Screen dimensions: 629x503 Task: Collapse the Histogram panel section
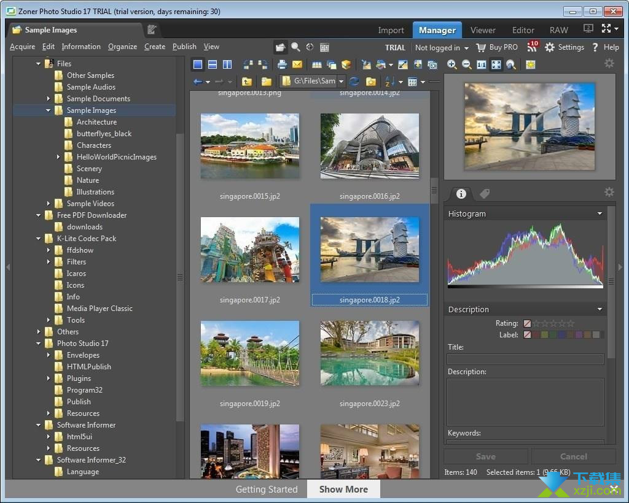click(600, 214)
